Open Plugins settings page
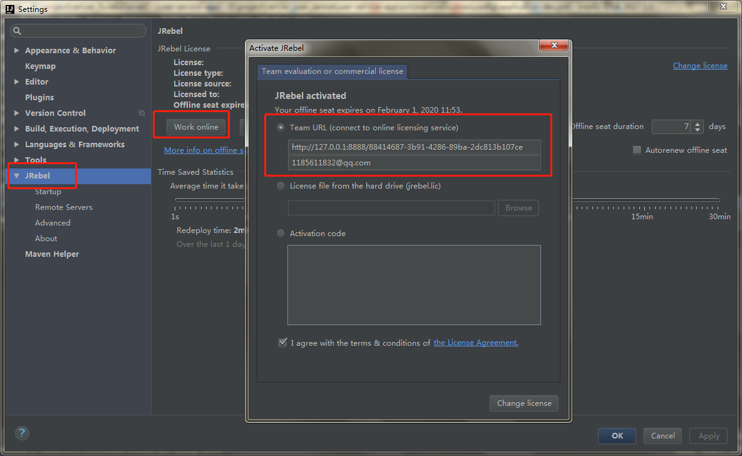Viewport: 742px width, 456px height. [39, 97]
